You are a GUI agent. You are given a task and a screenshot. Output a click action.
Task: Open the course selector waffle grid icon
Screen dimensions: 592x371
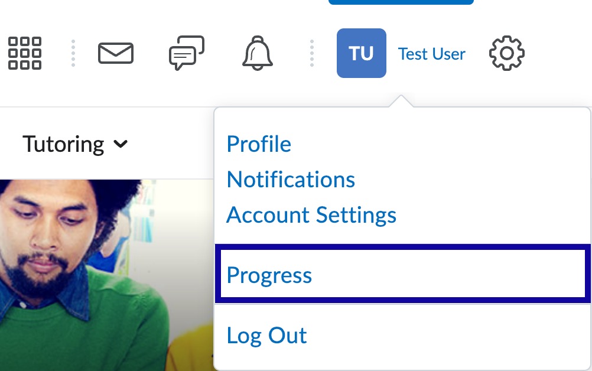25,53
